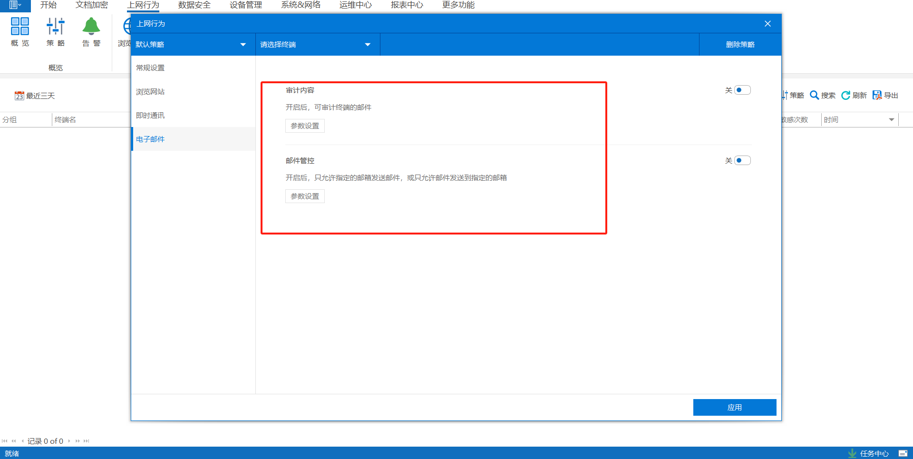
Task: Click the 任务中心 link
Action: pyautogui.click(x=874, y=453)
